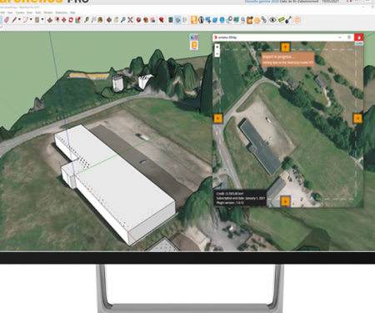Select the Line pencil tool
This screenshot has width=375, height=313.
(x=14, y=20)
